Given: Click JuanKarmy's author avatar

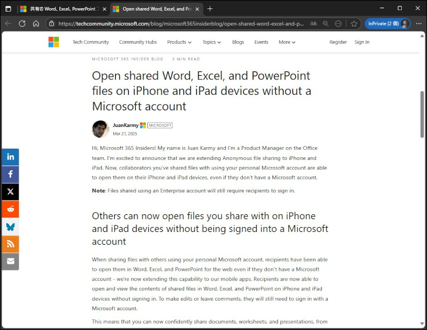Looking at the screenshot, I should pyautogui.click(x=101, y=129).
